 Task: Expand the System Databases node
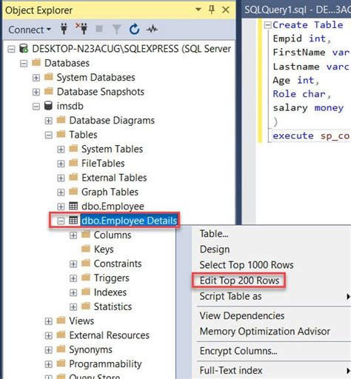36,78
